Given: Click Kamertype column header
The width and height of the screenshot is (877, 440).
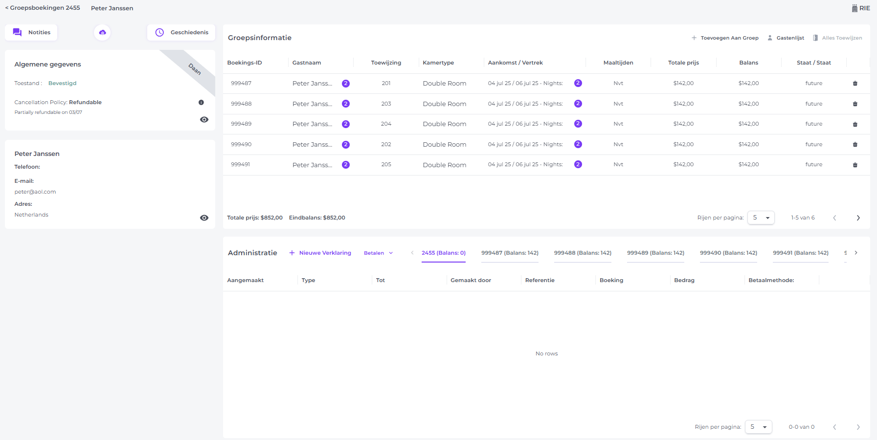Looking at the screenshot, I should pyautogui.click(x=438, y=63).
